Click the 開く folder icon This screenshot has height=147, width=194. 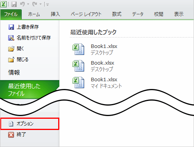(11, 49)
